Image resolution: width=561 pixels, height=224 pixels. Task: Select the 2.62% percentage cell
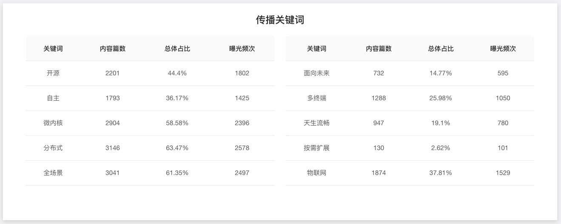click(x=441, y=148)
